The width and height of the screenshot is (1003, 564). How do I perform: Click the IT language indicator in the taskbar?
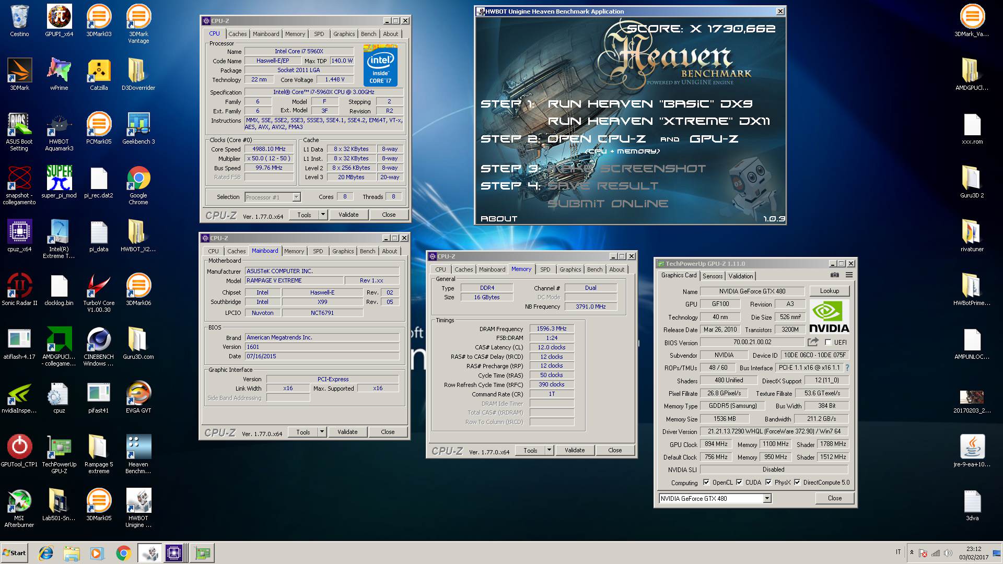[899, 552]
